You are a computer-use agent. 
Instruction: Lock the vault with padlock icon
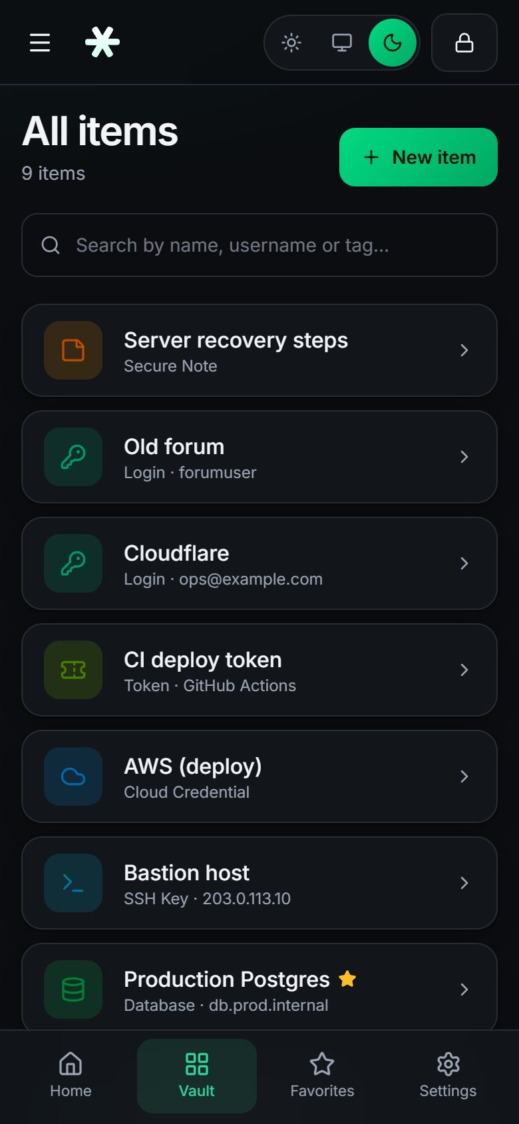(464, 43)
